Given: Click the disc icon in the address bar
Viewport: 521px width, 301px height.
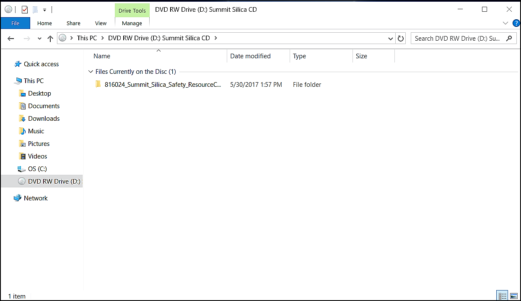Looking at the screenshot, I should (x=63, y=38).
